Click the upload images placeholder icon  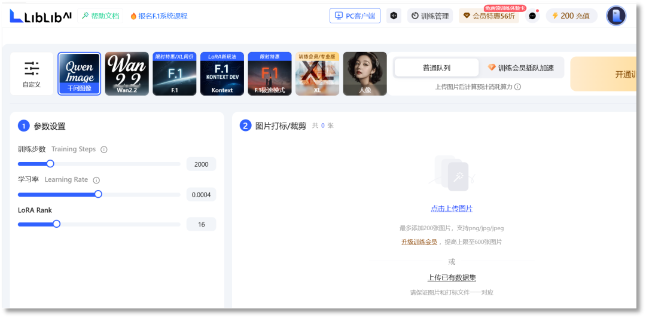pos(452,173)
